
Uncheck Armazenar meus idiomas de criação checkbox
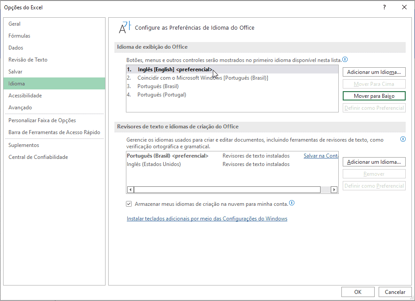[x=129, y=204]
